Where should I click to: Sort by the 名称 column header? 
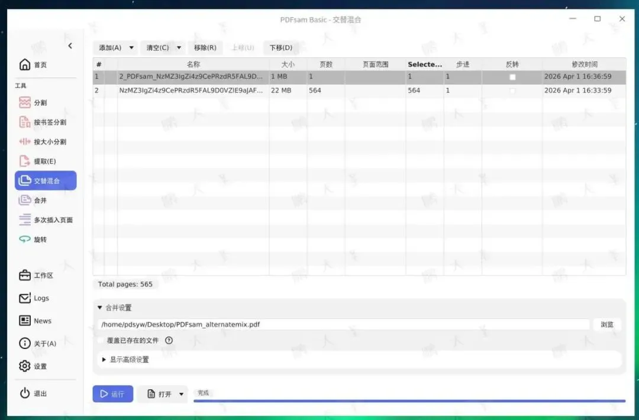click(193, 64)
